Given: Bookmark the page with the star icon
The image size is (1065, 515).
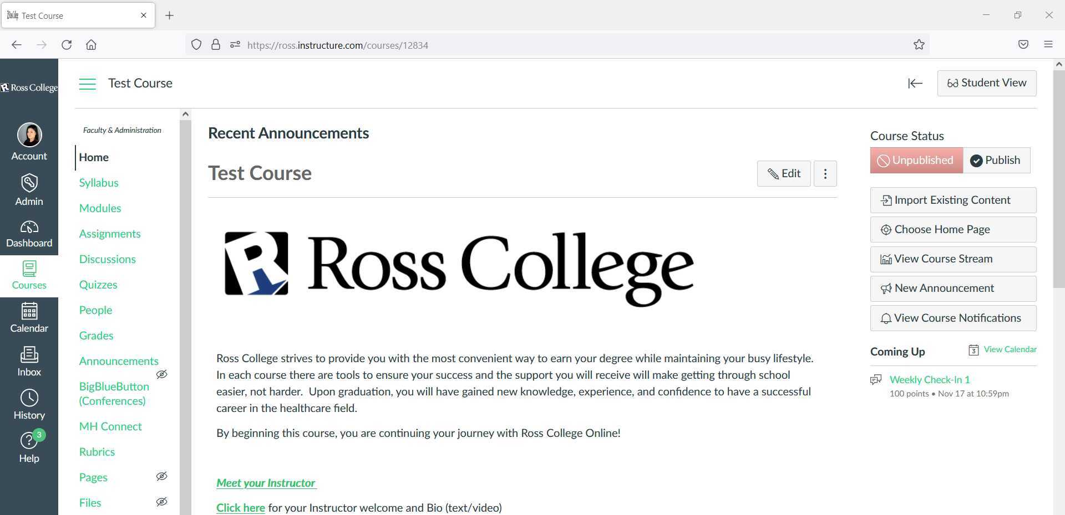Looking at the screenshot, I should 919,44.
